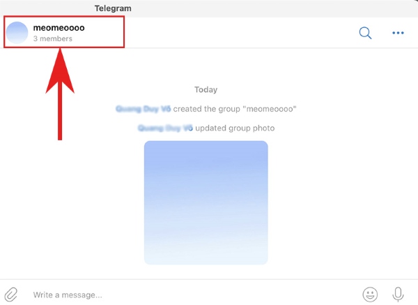Open the updated group photo thumbnail
The height and width of the screenshot is (305, 418).
[206, 202]
